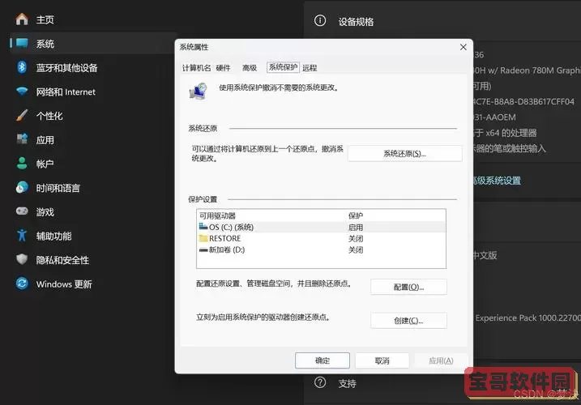Open the shield icon for 隐私和安全性

click(22, 259)
